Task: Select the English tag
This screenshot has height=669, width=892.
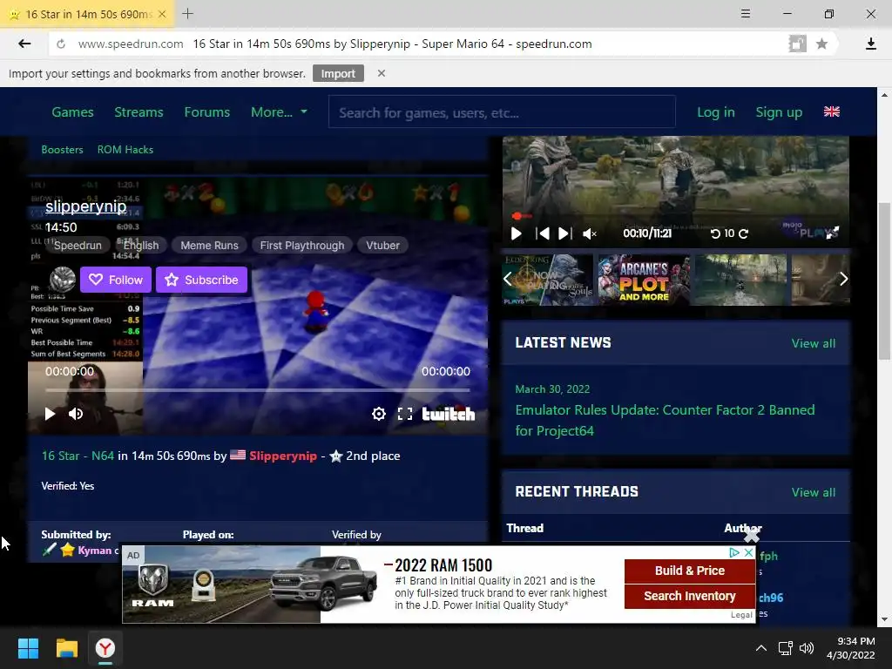Action: [x=140, y=245]
